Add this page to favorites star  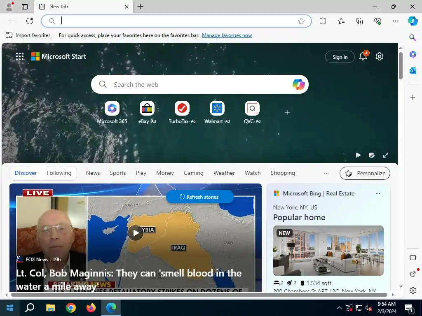coord(301,21)
